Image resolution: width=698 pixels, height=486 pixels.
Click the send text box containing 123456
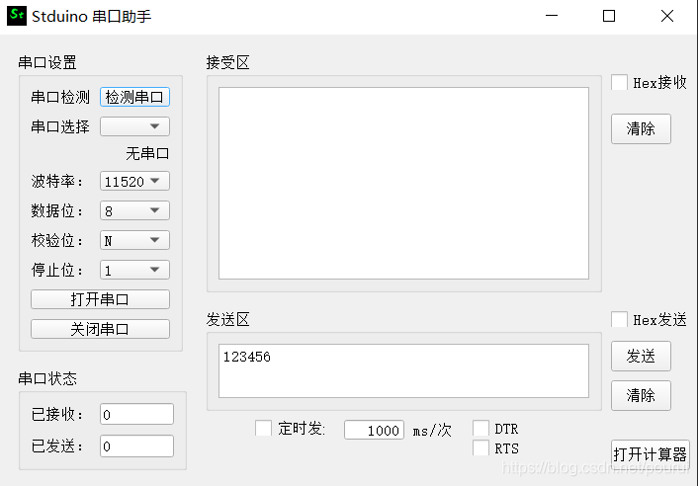(403, 370)
